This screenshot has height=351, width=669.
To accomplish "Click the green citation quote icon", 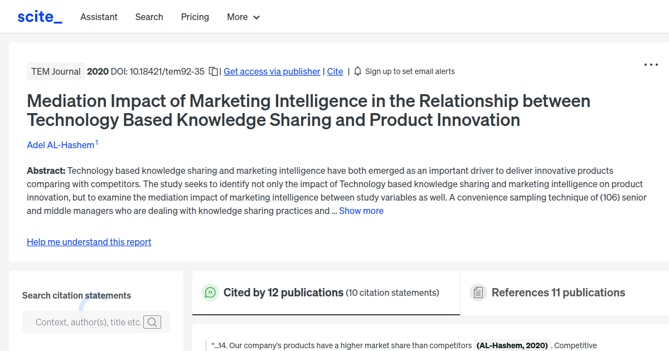I will point(210,292).
